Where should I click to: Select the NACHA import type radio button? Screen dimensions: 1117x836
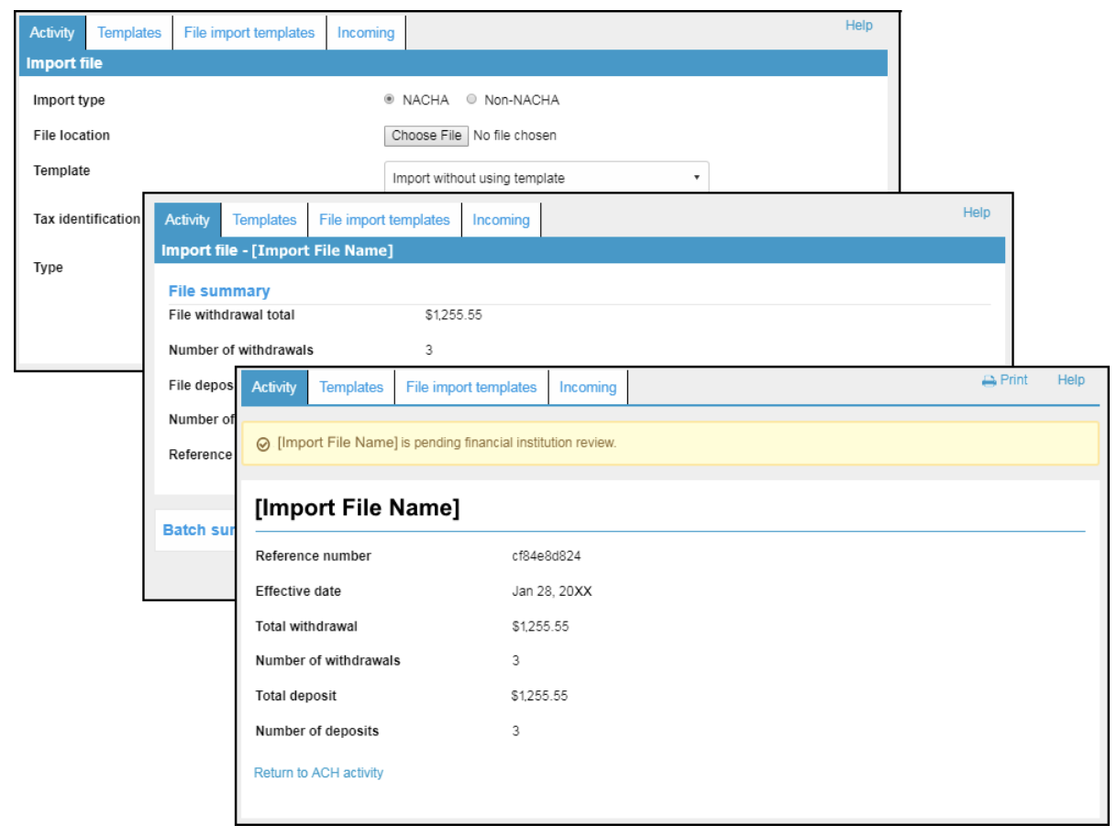click(x=389, y=100)
